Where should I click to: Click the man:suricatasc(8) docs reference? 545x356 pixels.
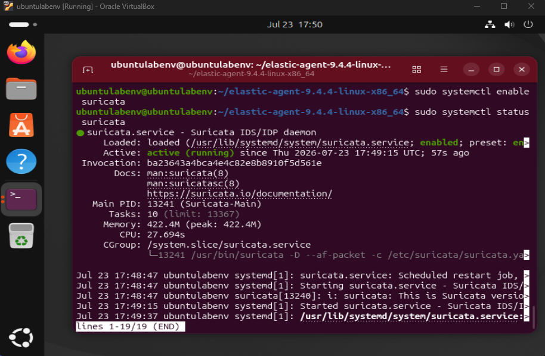click(193, 183)
